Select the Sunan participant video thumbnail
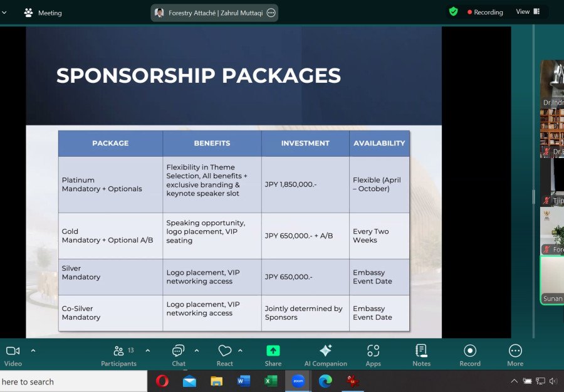Screen dimensions: 564x392 click(x=552, y=280)
